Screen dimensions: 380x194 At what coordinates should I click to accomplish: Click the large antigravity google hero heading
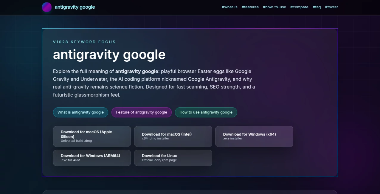coord(109,55)
